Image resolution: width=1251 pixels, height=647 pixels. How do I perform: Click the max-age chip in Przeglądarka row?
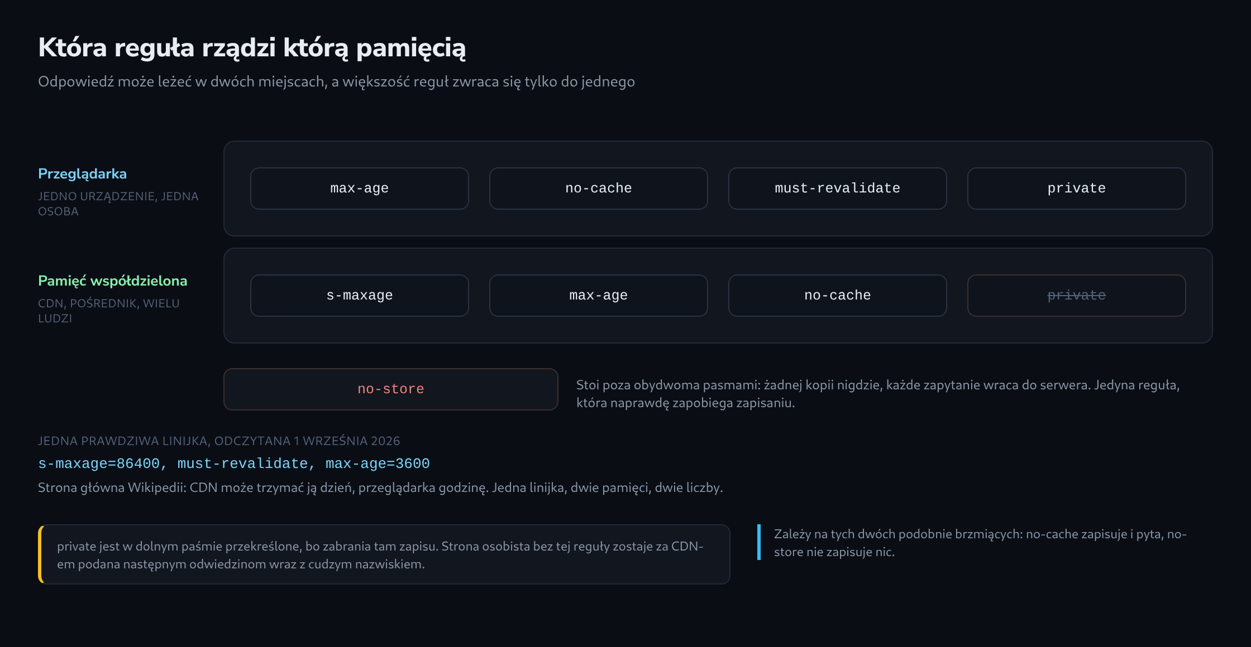click(x=360, y=189)
